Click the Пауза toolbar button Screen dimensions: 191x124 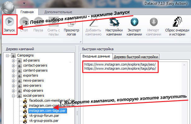[x=38, y=25]
